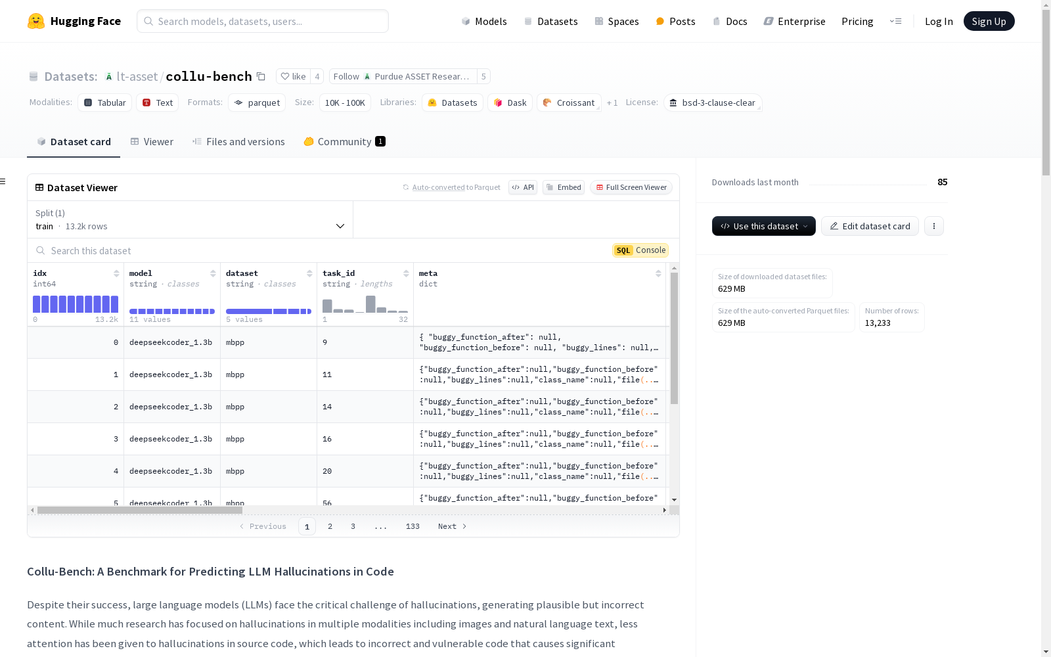Click the Dask library tag

[510, 102]
